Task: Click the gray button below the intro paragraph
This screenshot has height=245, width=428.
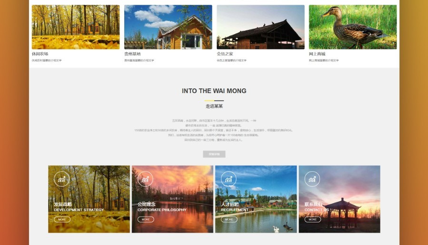Action: pyautogui.click(x=214, y=154)
